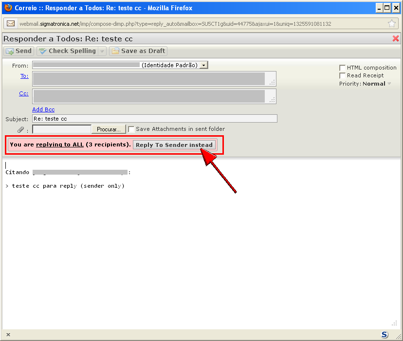The height and width of the screenshot is (341, 403).
Task: Click Save as Draft button
Action: click(138, 51)
